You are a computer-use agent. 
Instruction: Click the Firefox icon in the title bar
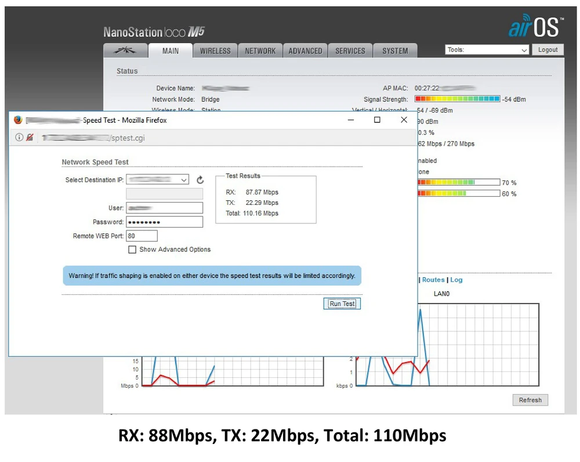coord(18,120)
